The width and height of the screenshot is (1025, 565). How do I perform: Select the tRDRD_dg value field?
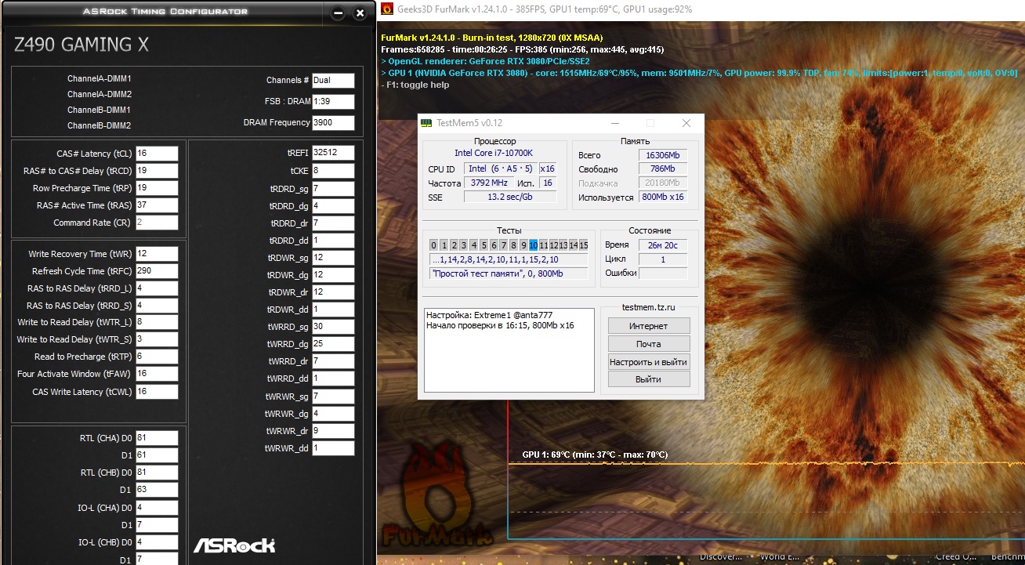[333, 206]
